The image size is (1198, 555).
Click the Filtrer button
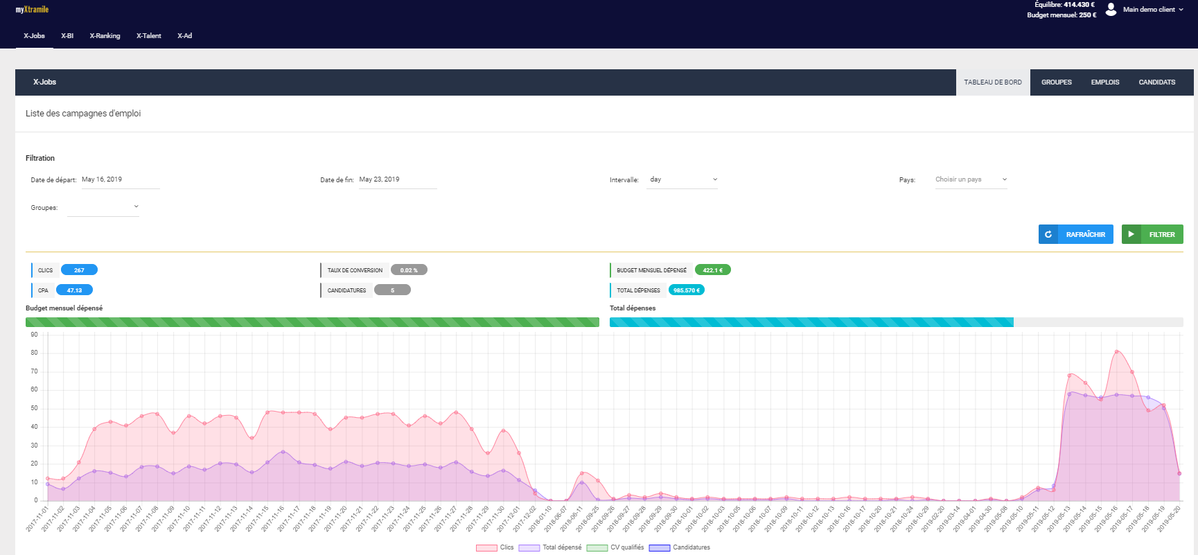1152,234
